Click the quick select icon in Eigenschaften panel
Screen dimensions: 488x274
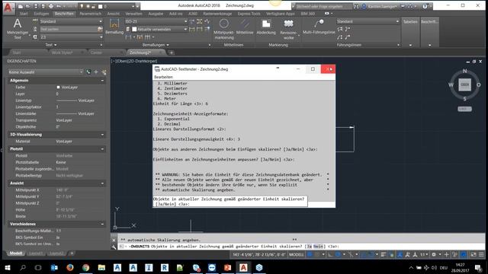click(x=104, y=72)
